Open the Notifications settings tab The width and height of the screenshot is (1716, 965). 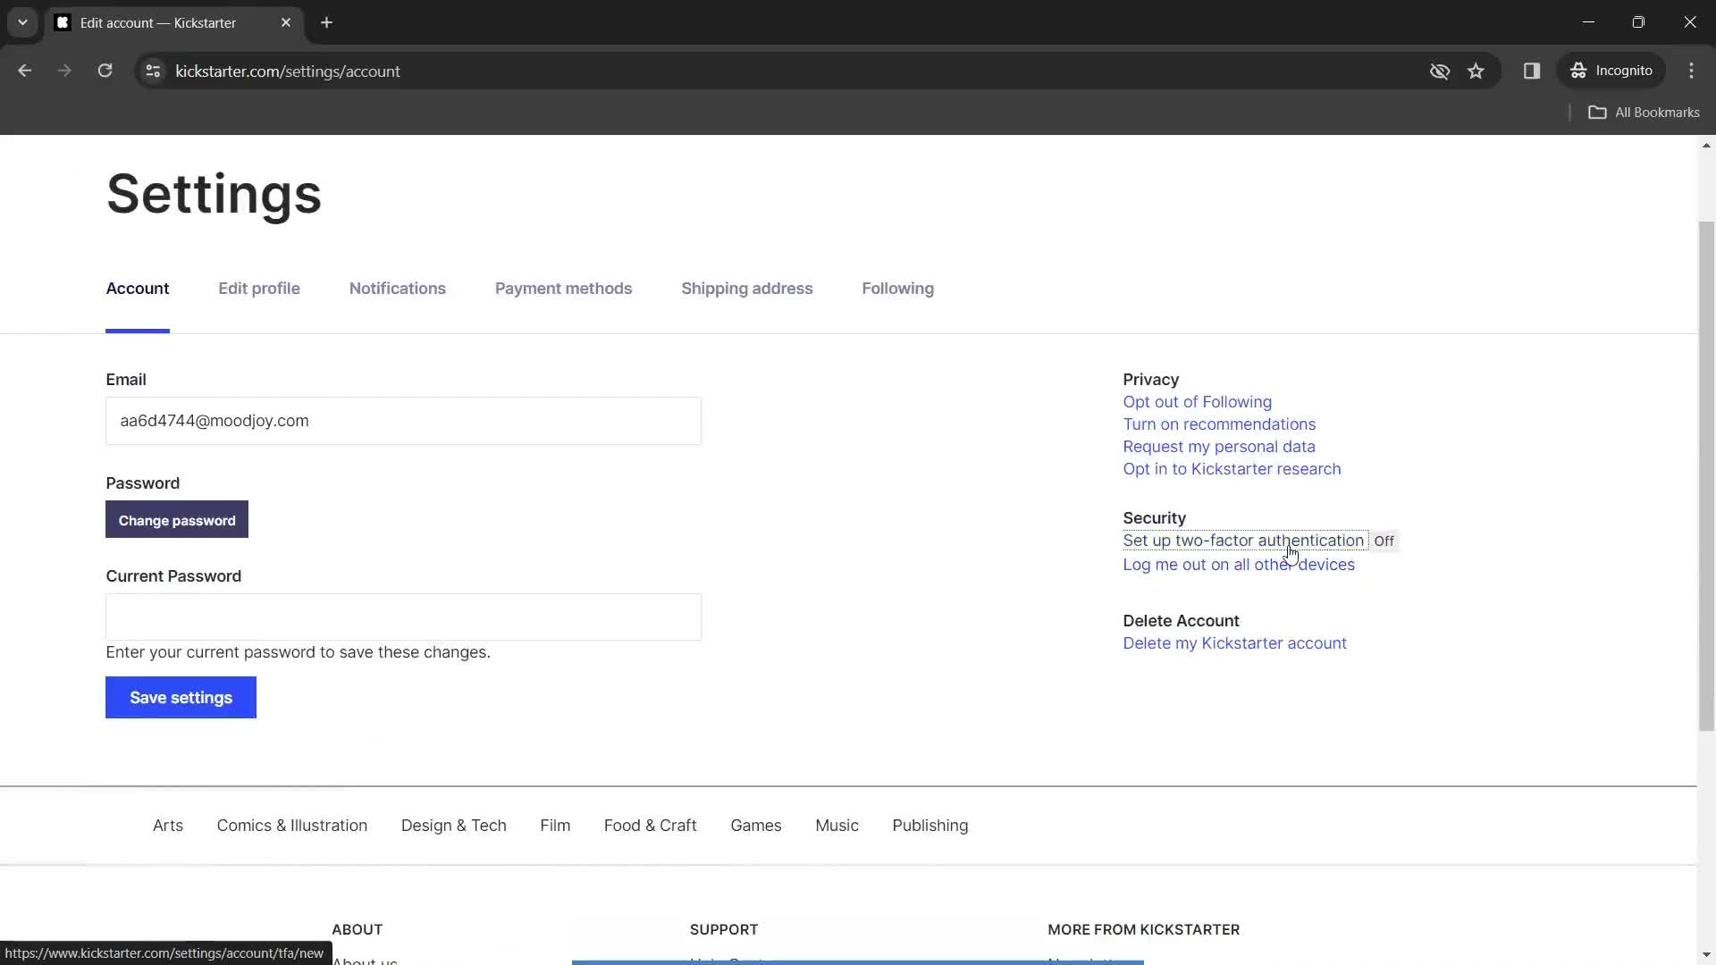398,289
